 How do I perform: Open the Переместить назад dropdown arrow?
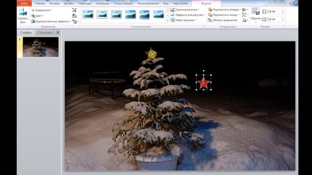238,15
